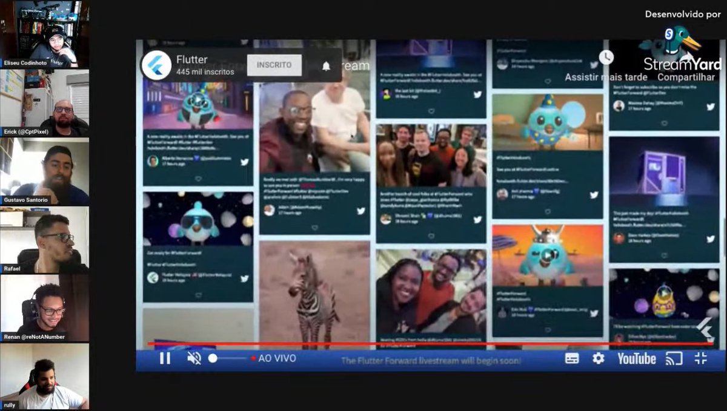This screenshot has width=727, height=411.
Task: Select Renan (@reNotANumber) webcam tile
Action: pos(45,309)
